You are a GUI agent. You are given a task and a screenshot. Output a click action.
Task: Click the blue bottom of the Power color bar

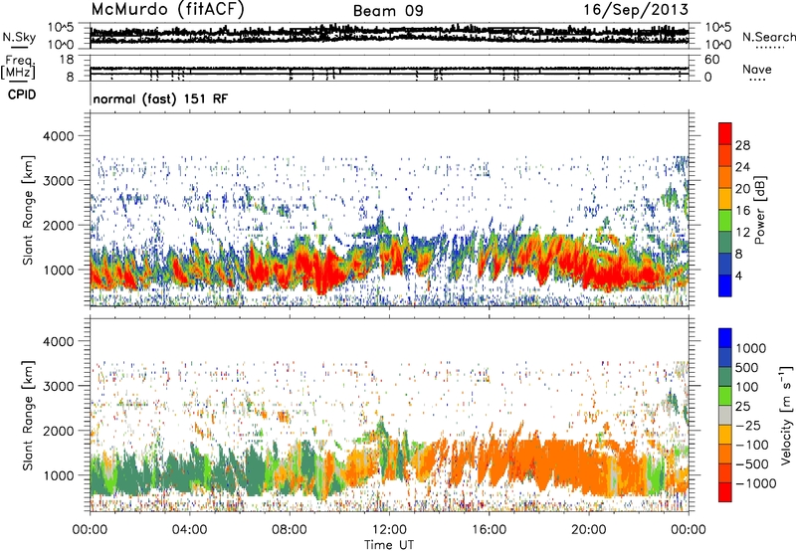click(x=725, y=286)
